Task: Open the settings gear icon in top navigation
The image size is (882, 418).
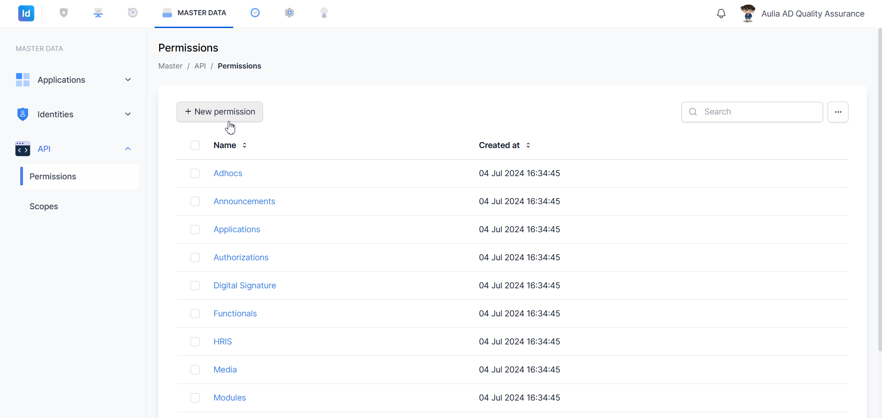Action: pyautogui.click(x=289, y=13)
